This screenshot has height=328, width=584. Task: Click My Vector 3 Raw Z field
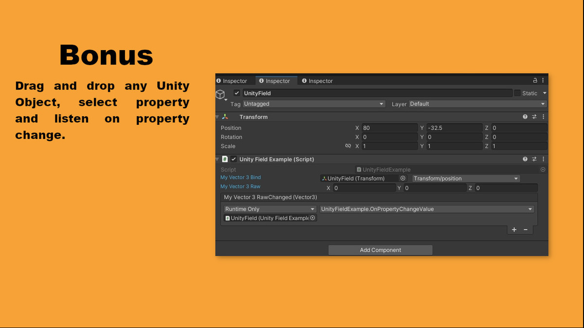506,188
